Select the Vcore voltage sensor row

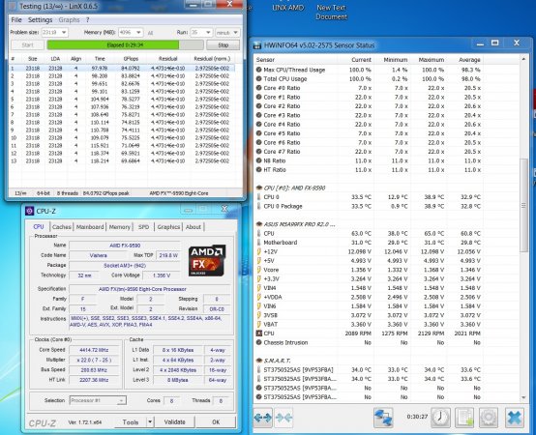coord(369,270)
